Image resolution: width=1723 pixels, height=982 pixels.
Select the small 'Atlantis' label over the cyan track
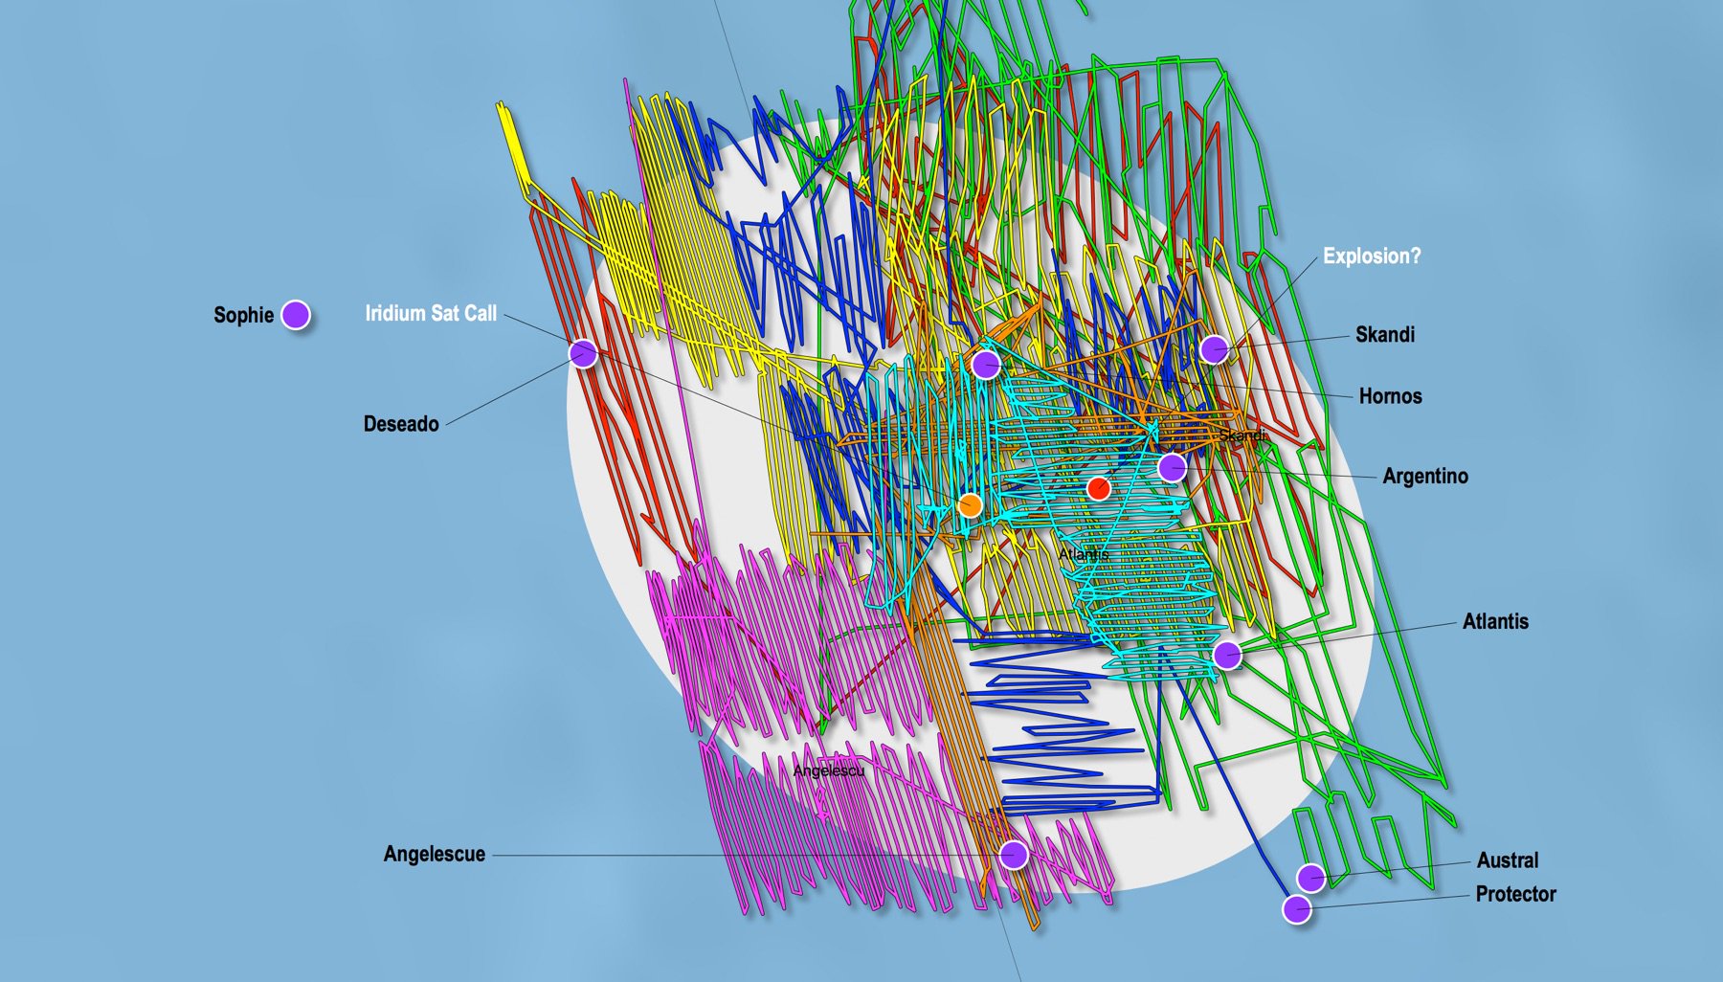click(x=1084, y=554)
